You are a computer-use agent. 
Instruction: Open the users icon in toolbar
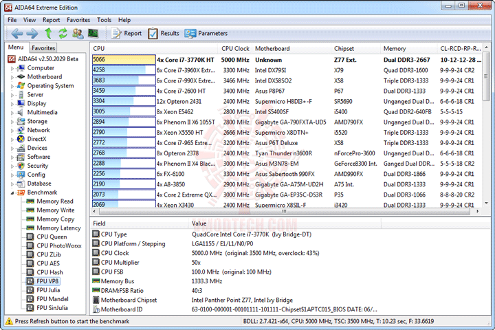78,33
